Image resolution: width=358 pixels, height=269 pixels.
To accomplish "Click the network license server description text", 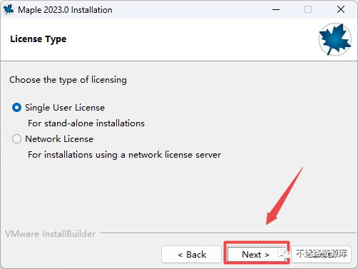I will coord(125,155).
